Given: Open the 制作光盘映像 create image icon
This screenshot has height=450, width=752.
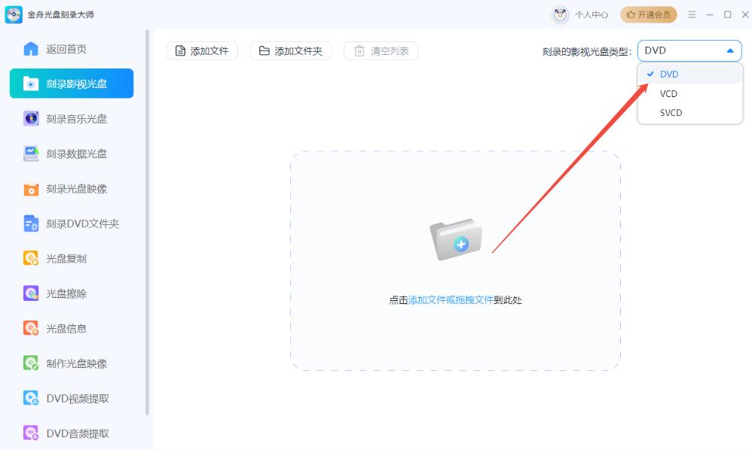Looking at the screenshot, I should (31, 363).
